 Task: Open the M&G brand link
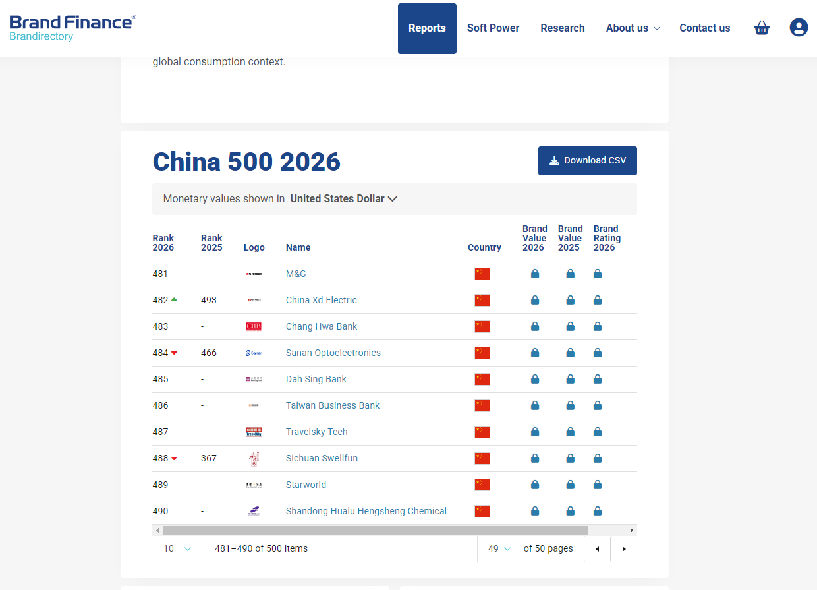point(296,274)
